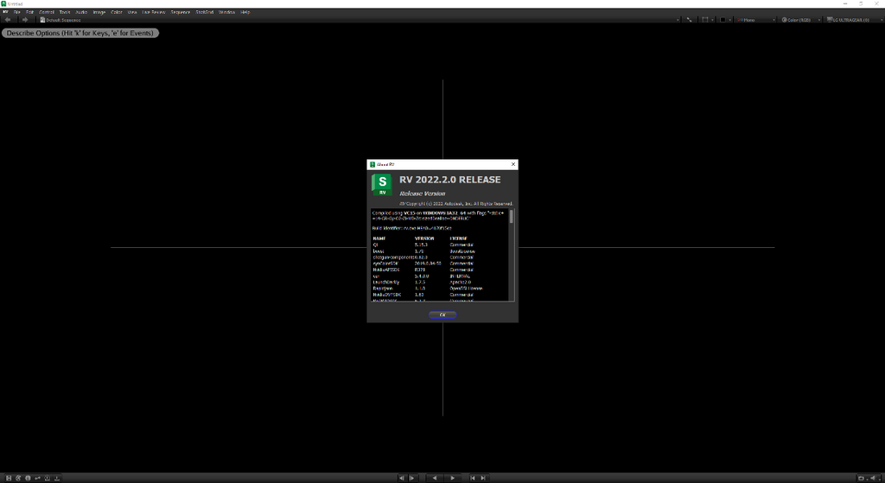Expand the view selector dropdown arrow

[x=678, y=21]
